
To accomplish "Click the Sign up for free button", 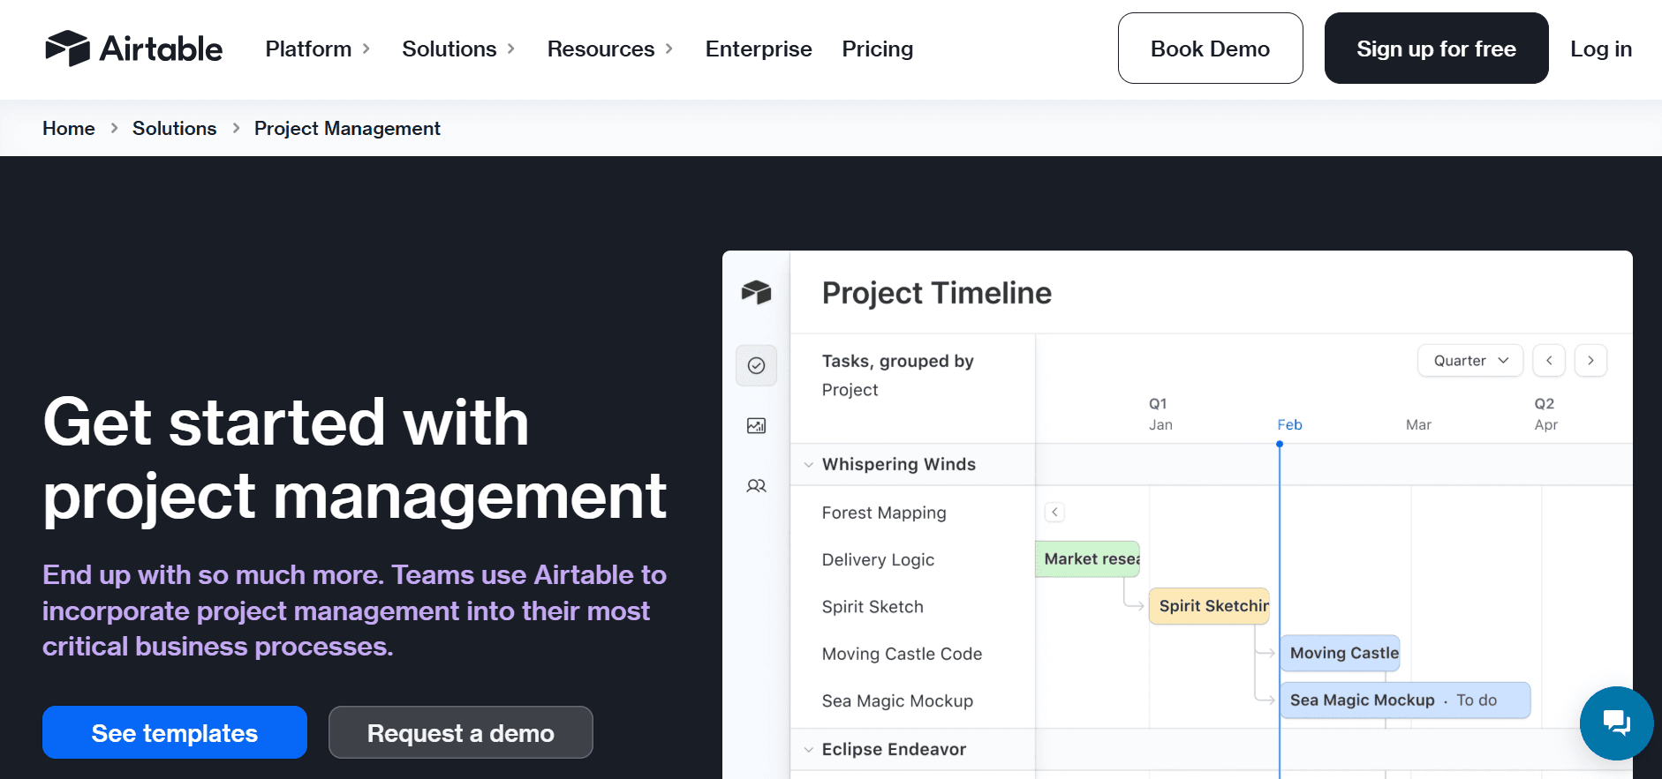I will (x=1436, y=49).
